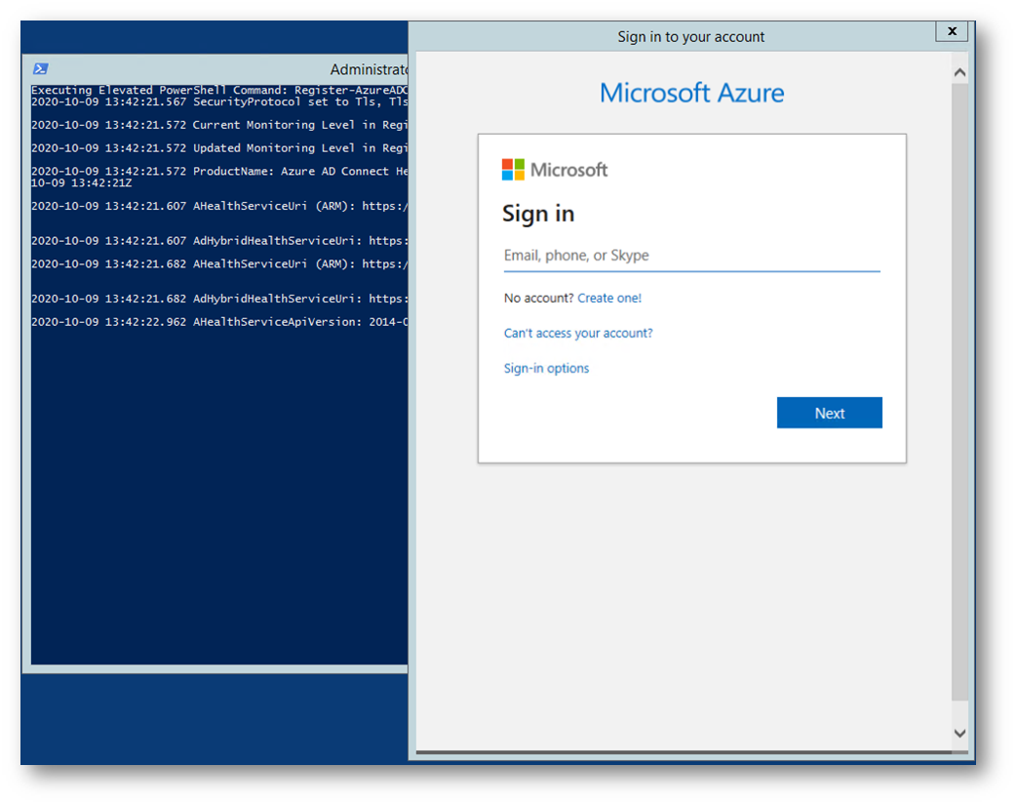This screenshot has width=1017, height=806.
Task: Follow the Can't access your account? link
Action: tap(578, 333)
